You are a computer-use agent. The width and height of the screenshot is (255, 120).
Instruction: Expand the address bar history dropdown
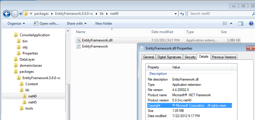pyautogui.click(x=176, y=14)
